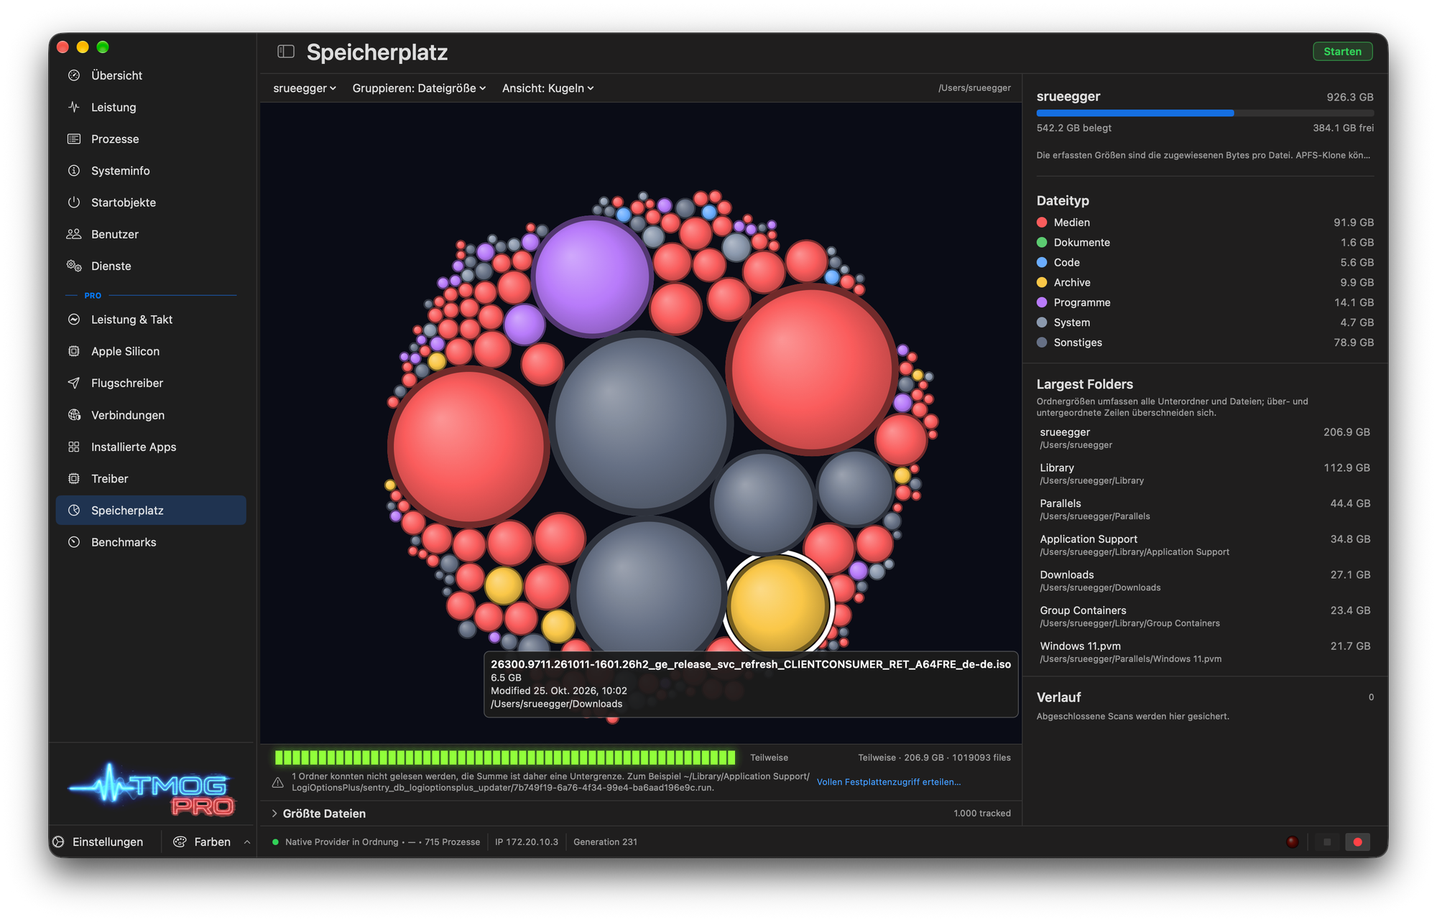Click the green scan progress bar
Screen dimensions: 1437x922
505,758
